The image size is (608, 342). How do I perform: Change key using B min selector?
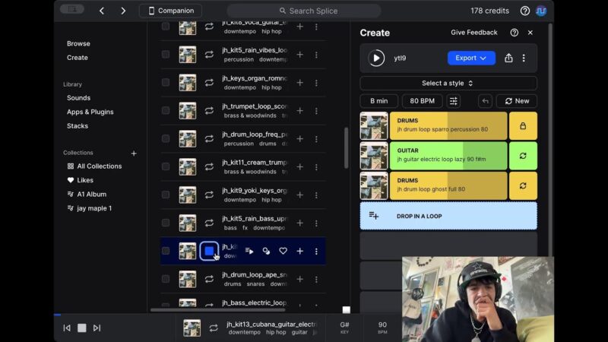(x=378, y=101)
